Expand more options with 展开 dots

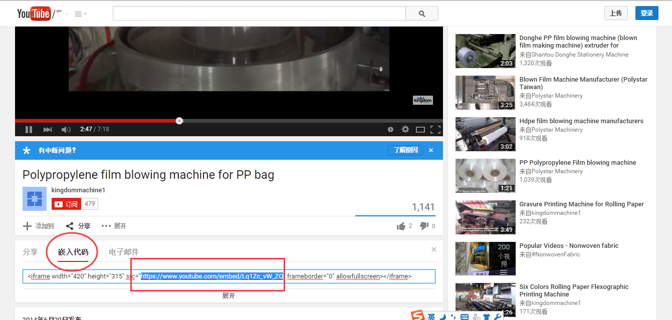pos(114,226)
